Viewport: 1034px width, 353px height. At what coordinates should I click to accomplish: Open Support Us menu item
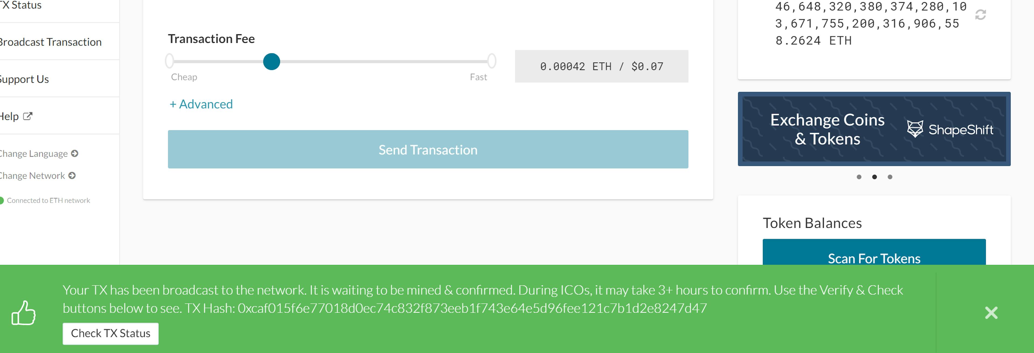[25, 79]
